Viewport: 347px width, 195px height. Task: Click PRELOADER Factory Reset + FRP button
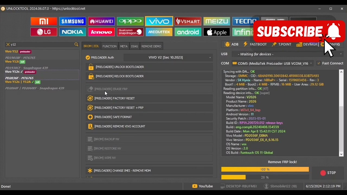[x=119, y=108]
